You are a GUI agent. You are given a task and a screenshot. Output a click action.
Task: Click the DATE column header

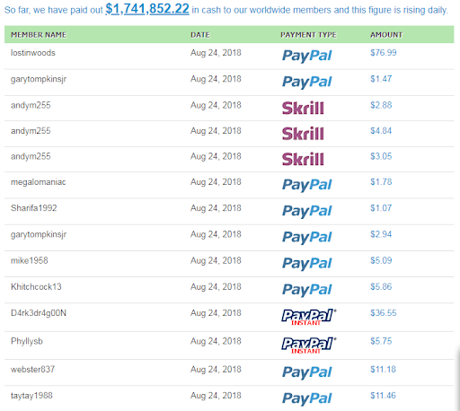[200, 35]
